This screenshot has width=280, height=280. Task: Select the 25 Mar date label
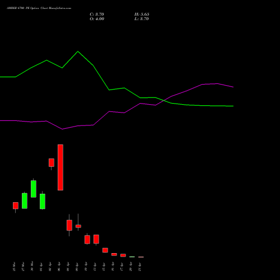tap(14, 267)
